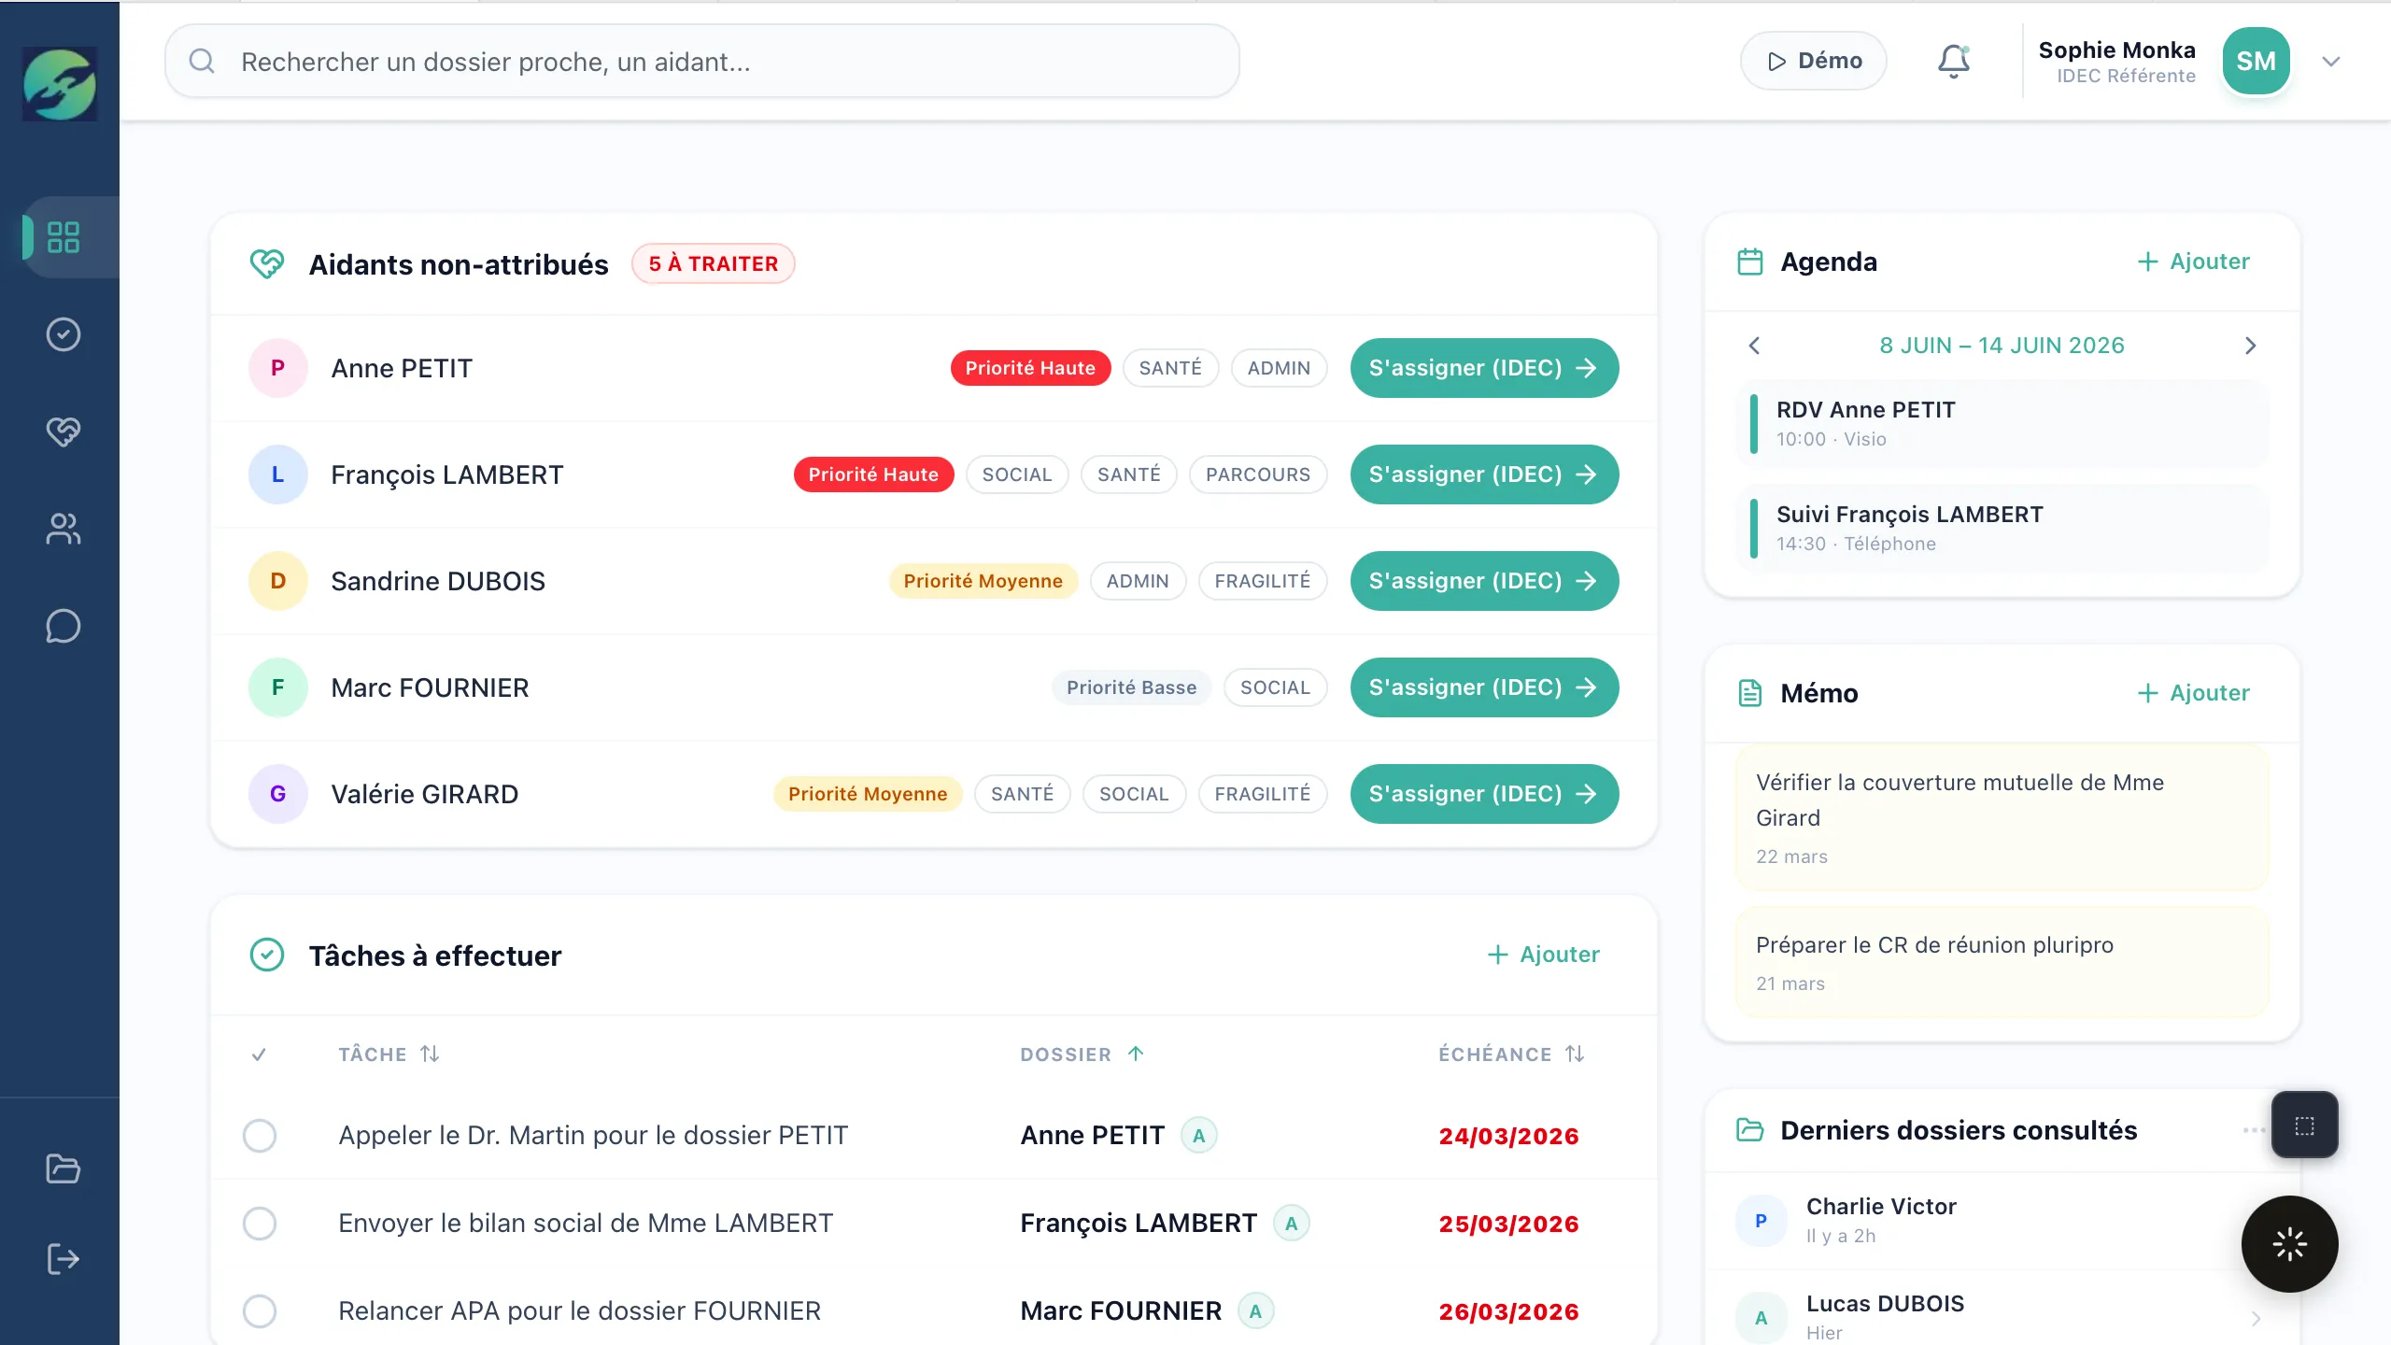2391x1345 pixels.
Task: Open the notifications bell
Action: click(1953, 62)
